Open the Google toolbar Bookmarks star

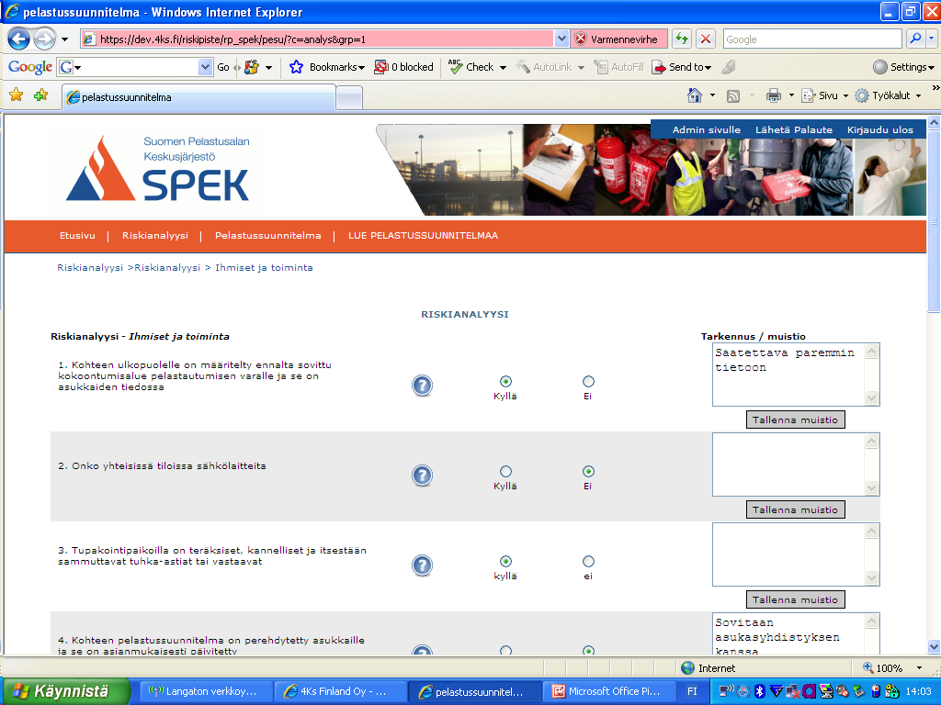(x=296, y=67)
